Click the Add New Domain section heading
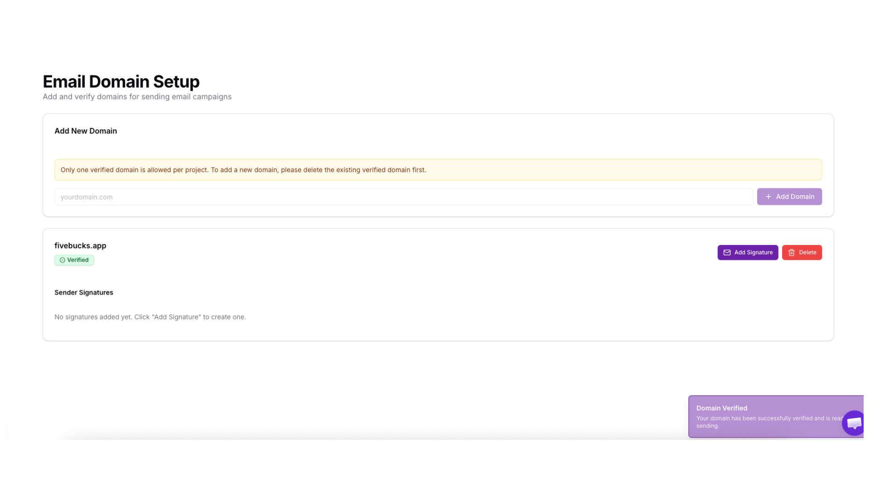Image resolution: width=869 pixels, height=488 pixels. [x=86, y=131]
